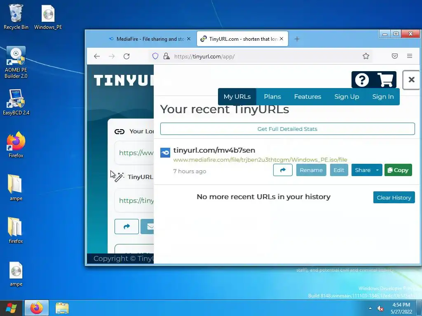Open the Windows Start button
The height and width of the screenshot is (316, 422).
pos(11,308)
